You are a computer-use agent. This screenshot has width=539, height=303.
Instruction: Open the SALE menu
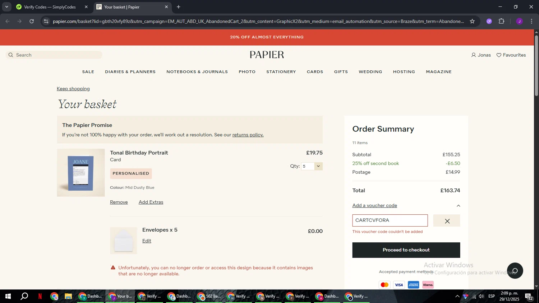click(x=88, y=72)
